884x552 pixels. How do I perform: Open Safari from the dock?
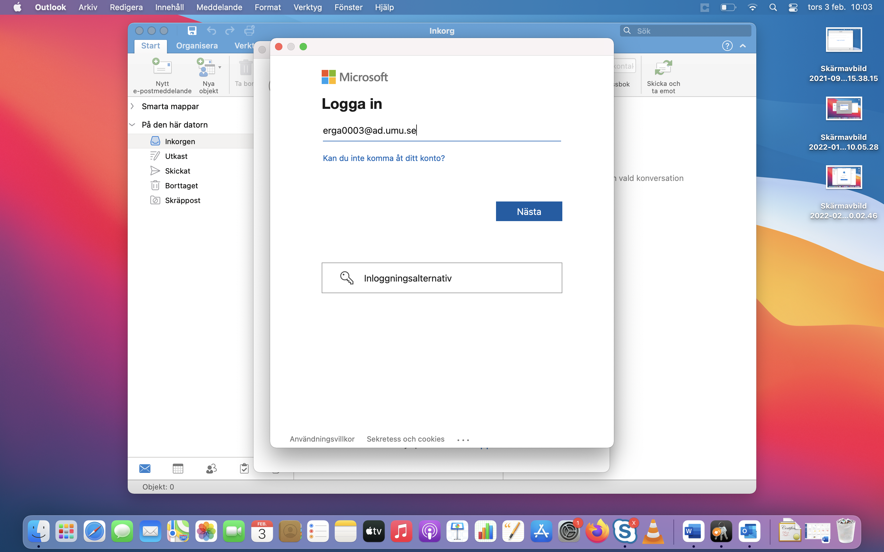point(94,531)
